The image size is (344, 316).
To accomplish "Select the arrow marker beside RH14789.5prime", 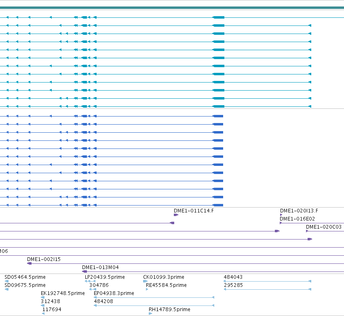I will [150, 314].
